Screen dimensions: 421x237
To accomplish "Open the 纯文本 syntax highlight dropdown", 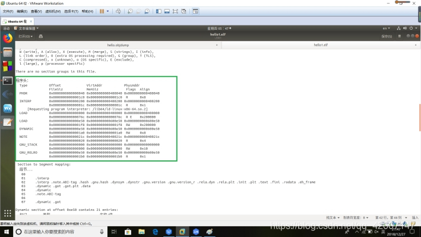I will point(333,217).
